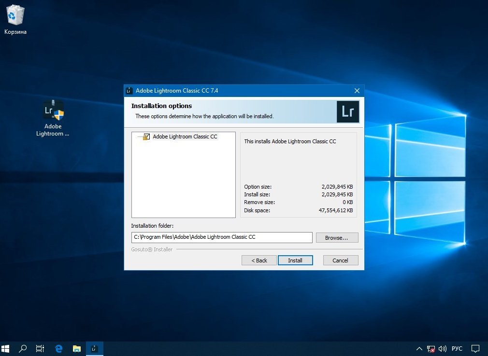
Task: Click the Корзина label under Recycle Bin
Action: [15, 32]
